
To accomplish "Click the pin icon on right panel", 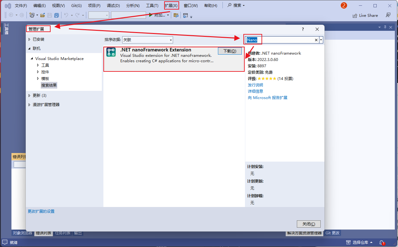I will point(385,27).
